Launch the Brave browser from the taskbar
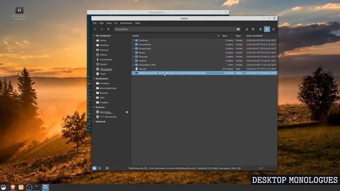The height and width of the screenshot is (191, 340). 13,187
